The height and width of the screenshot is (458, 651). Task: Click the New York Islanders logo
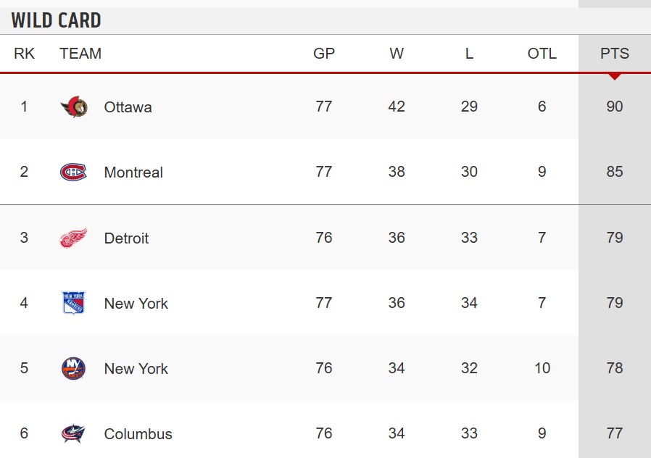click(x=73, y=368)
